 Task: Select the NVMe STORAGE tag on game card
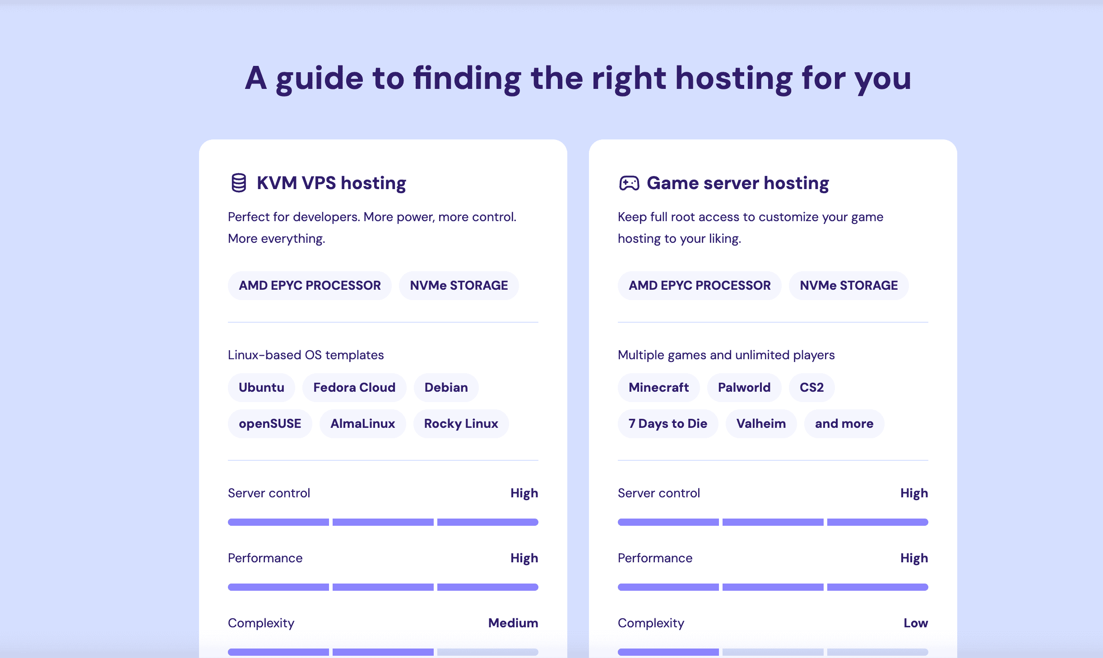(848, 285)
